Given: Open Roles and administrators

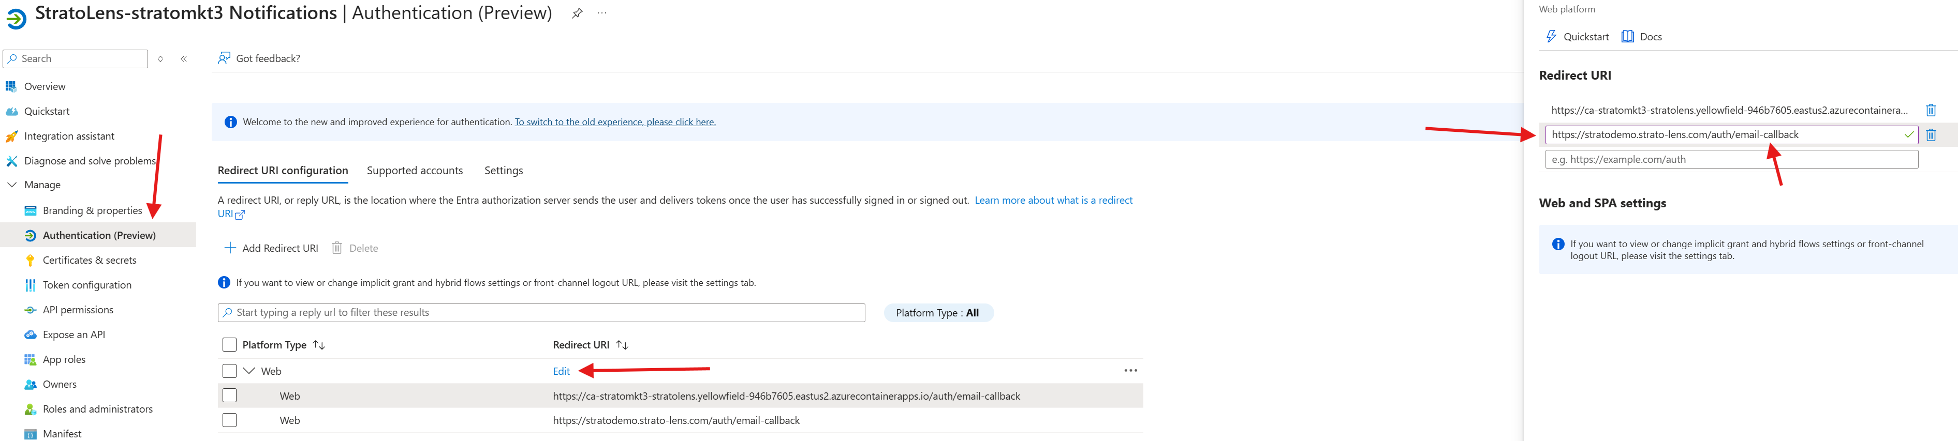Looking at the screenshot, I should click(97, 409).
